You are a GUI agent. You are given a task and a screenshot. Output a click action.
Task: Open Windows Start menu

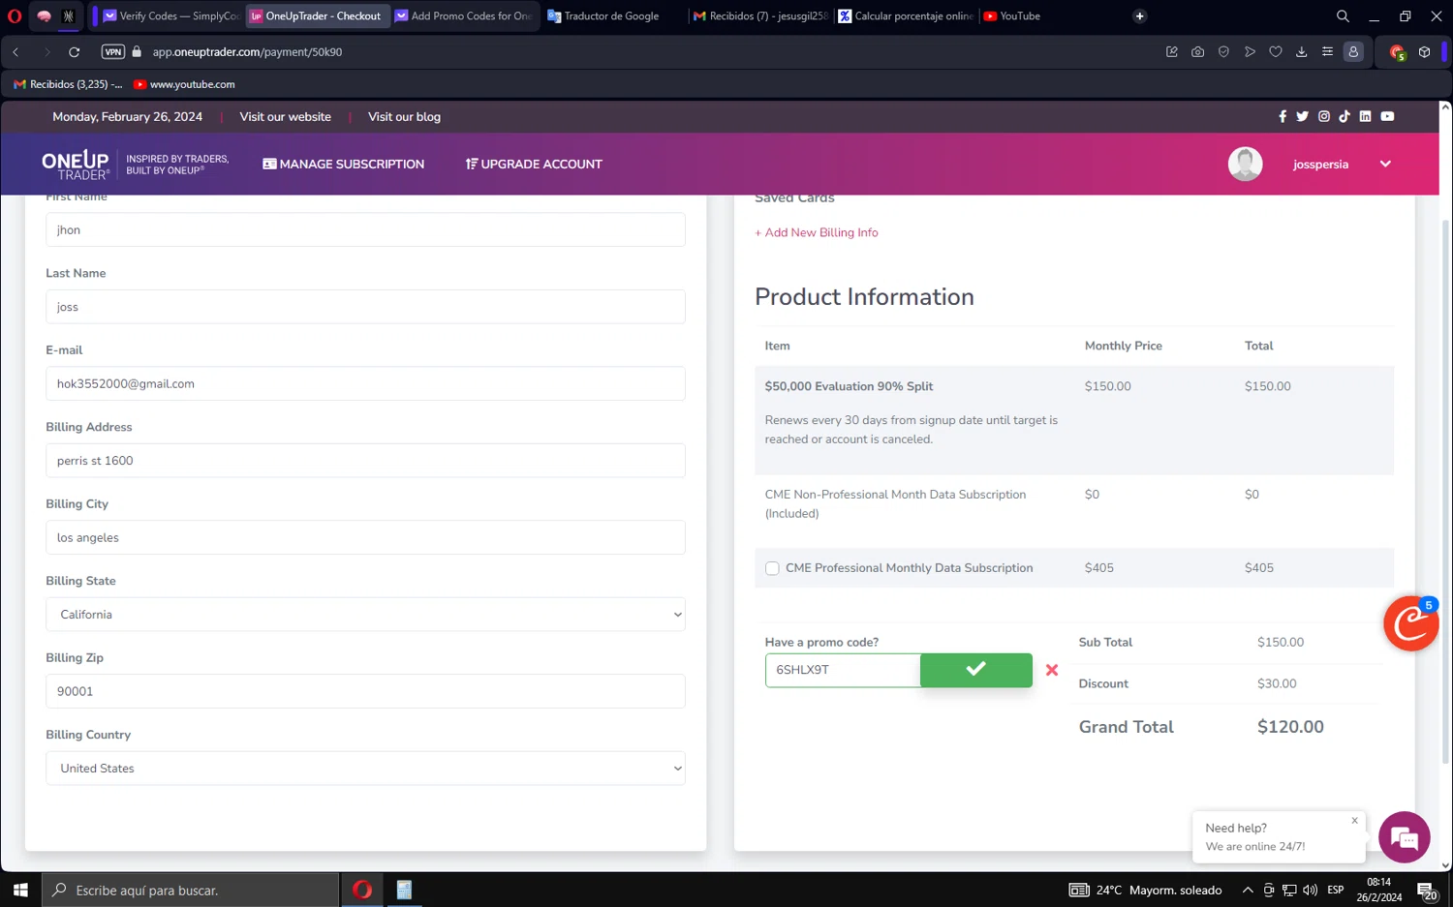(20, 890)
